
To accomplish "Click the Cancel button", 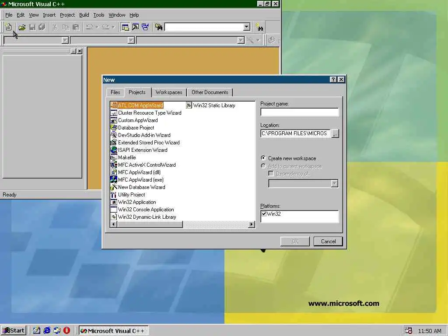I will pos(328,241).
